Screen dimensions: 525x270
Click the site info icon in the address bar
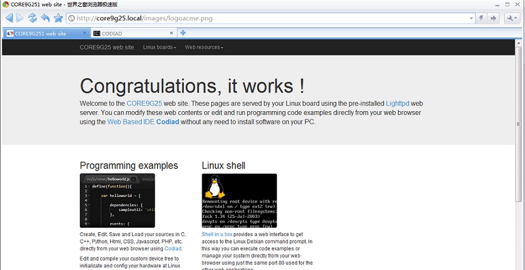[72, 19]
